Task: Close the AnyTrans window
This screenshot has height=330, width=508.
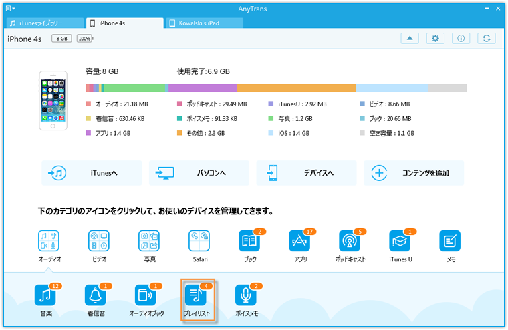Action: [498, 9]
